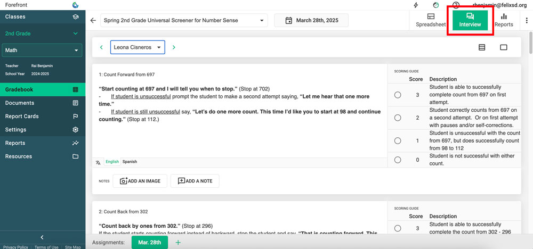This screenshot has width=533, height=249.
Task: Open the Spreadsheet view
Action: (431, 20)
